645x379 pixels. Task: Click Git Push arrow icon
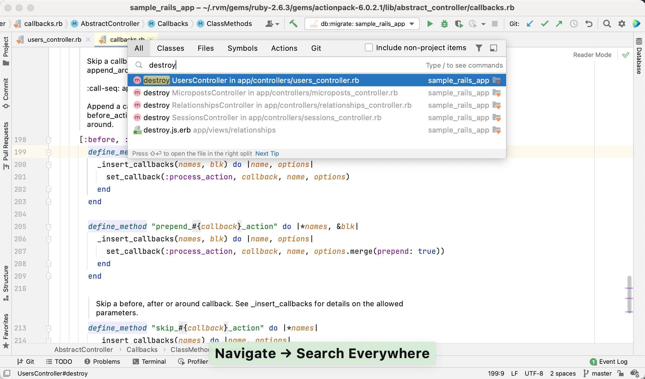[x=559, y=24]
